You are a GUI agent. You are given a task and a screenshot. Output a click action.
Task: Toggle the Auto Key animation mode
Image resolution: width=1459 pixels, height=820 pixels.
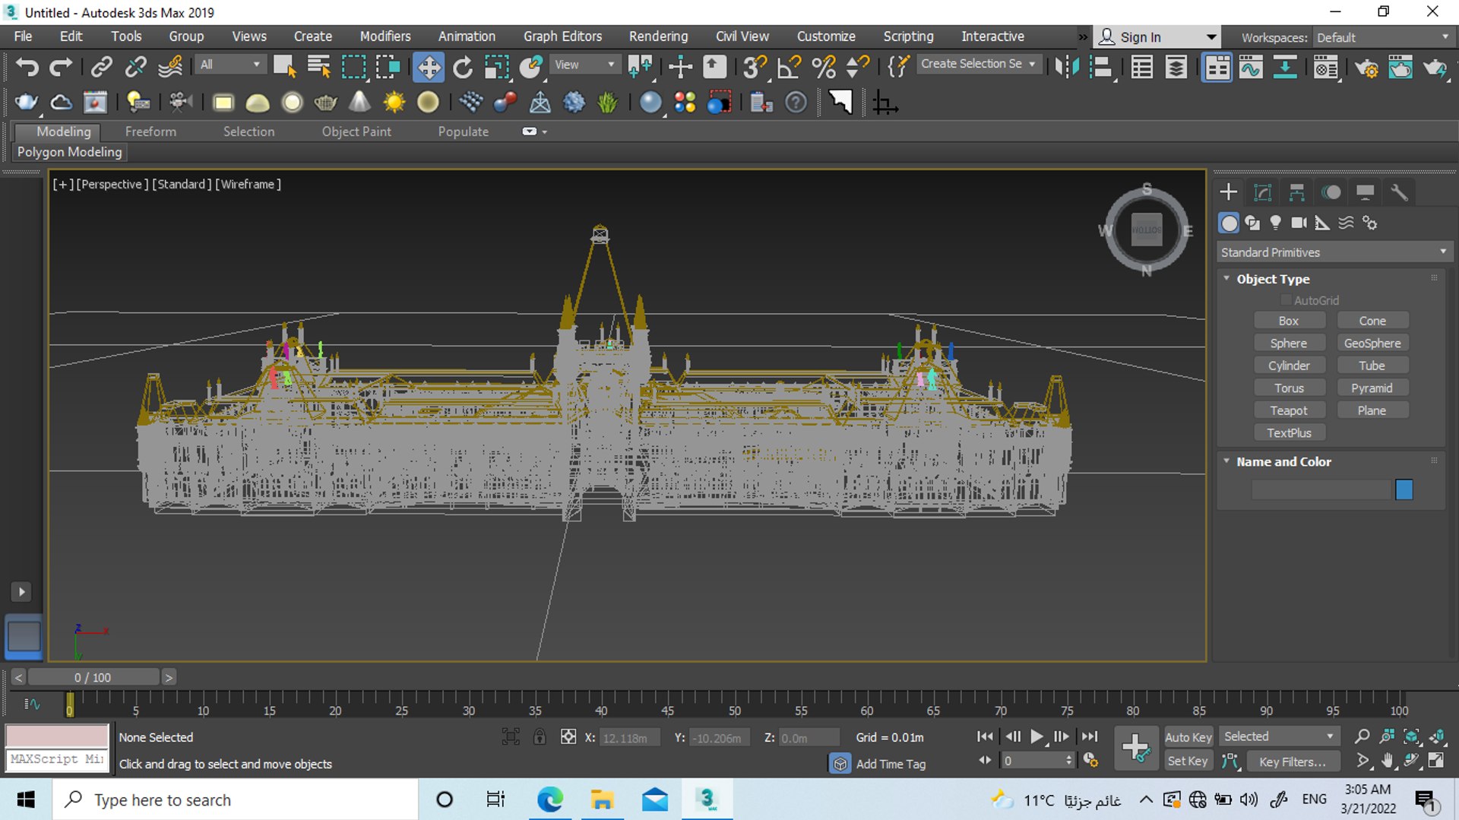pos(1188,736)
